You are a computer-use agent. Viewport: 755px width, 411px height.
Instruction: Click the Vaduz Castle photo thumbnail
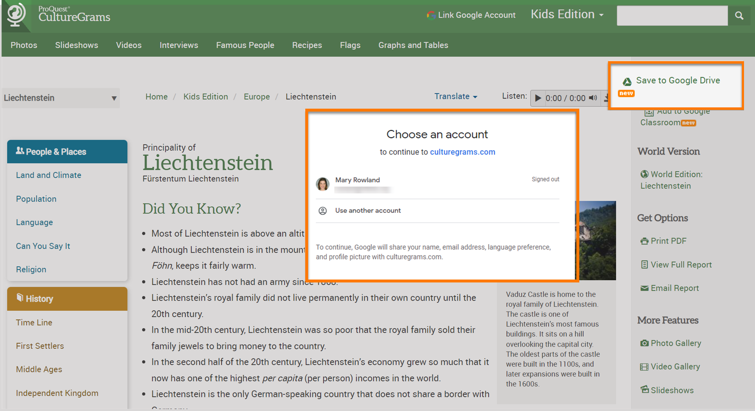597,240
